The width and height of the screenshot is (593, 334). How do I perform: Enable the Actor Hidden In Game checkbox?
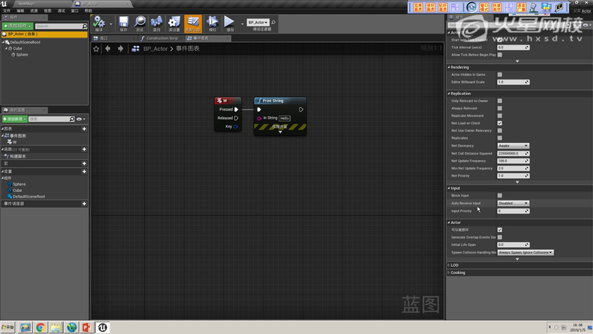[x=499, y=74]
